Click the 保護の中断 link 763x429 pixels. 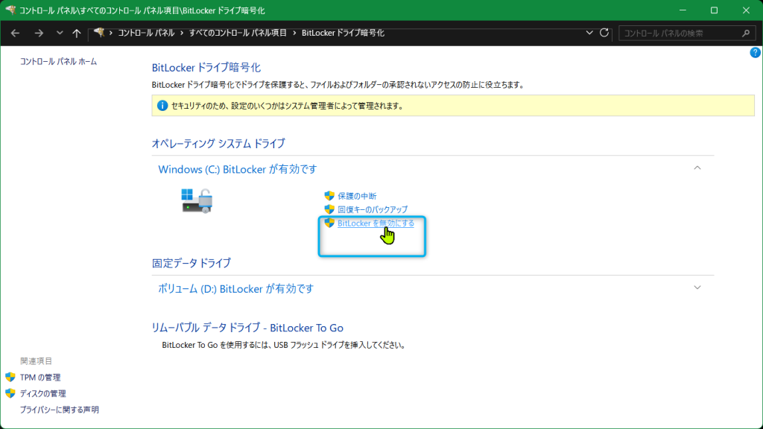tap(357, 196)
